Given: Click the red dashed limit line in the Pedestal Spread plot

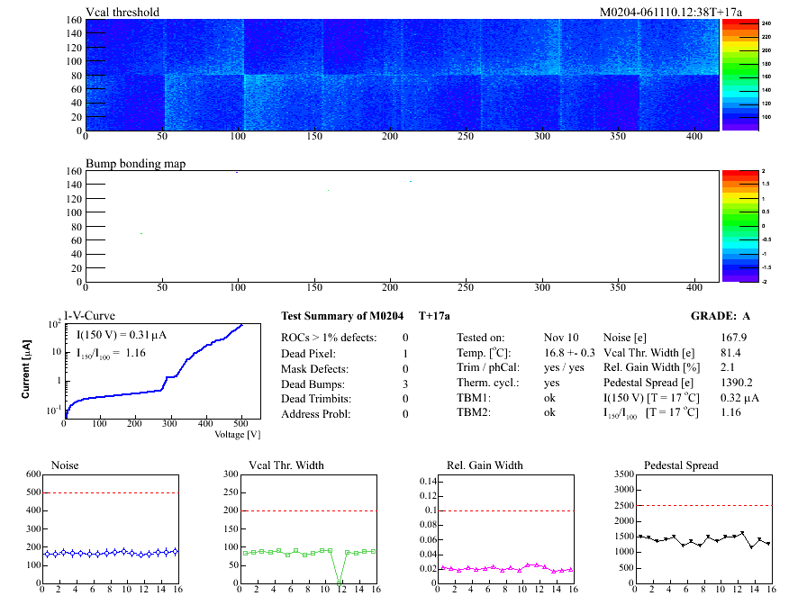Looking at the screenshot, I should pos(704,506).
